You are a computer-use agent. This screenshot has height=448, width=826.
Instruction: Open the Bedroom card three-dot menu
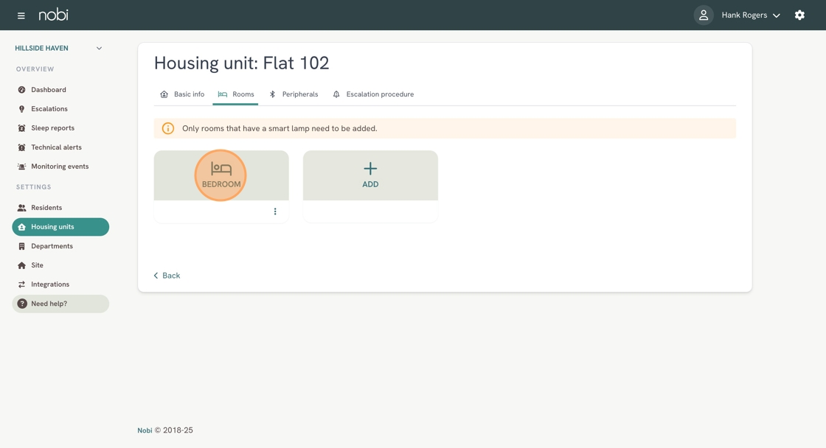coord(275,211)
